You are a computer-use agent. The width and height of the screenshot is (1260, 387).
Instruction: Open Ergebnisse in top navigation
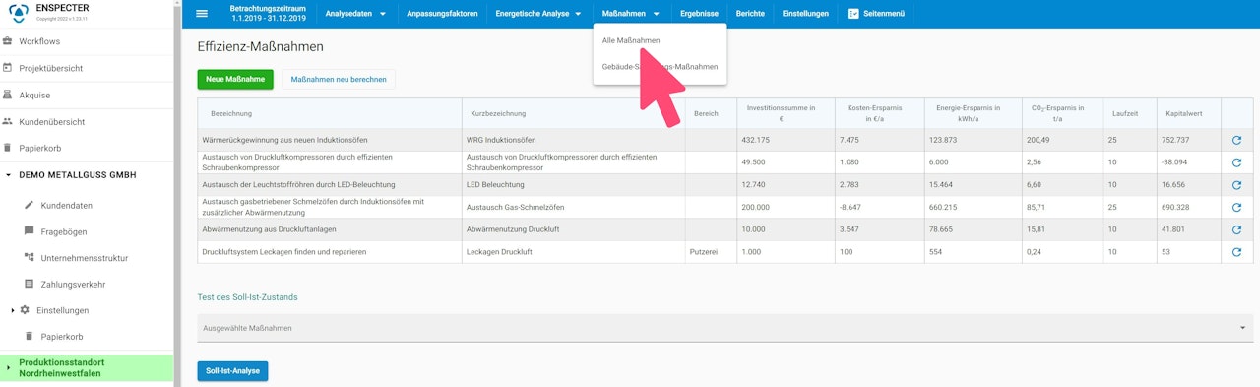tap(700, 14)
